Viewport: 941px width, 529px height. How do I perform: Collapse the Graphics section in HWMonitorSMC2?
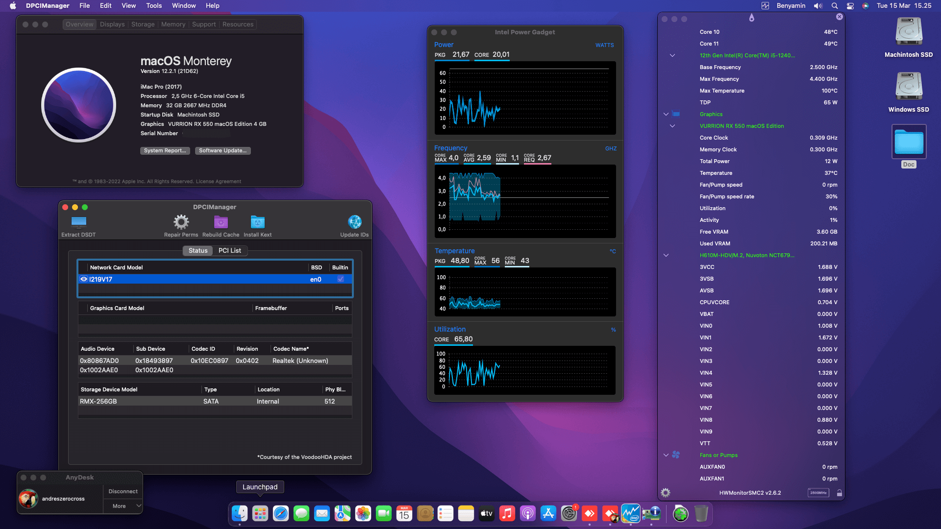(666, 114)
